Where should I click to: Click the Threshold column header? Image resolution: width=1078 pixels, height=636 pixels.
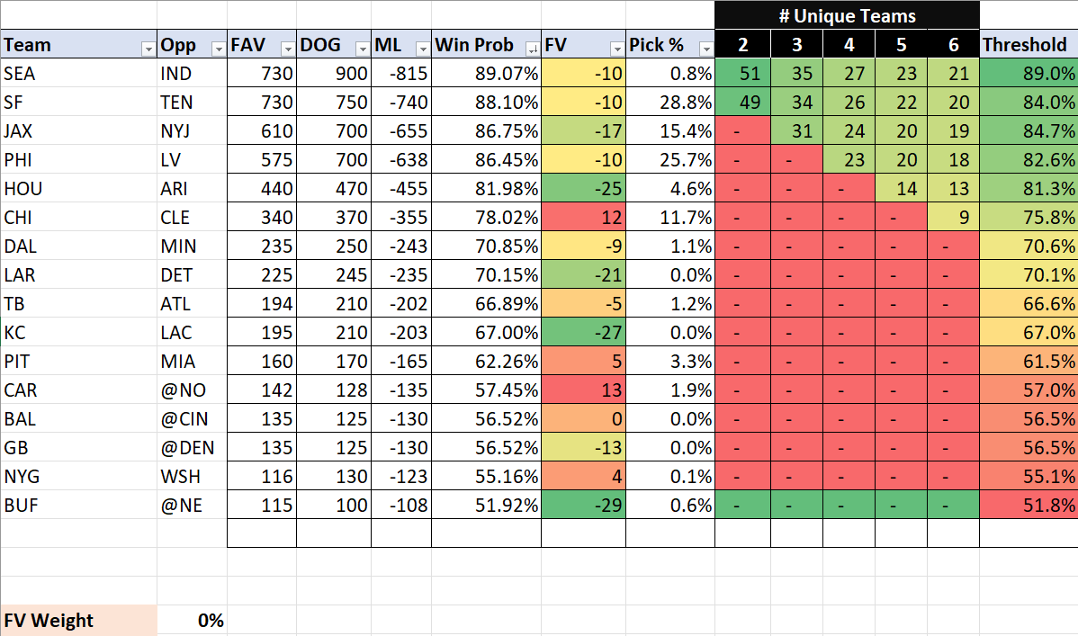[1028, 45]
